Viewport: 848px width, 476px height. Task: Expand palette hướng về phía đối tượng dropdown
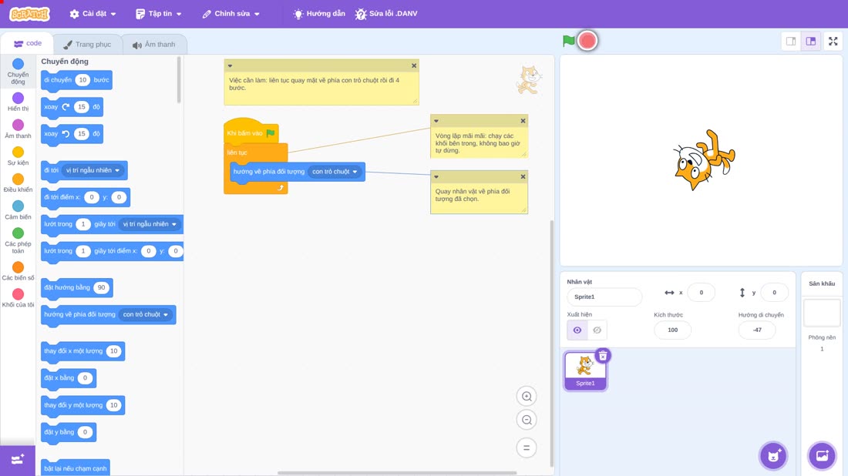[146, 314]
